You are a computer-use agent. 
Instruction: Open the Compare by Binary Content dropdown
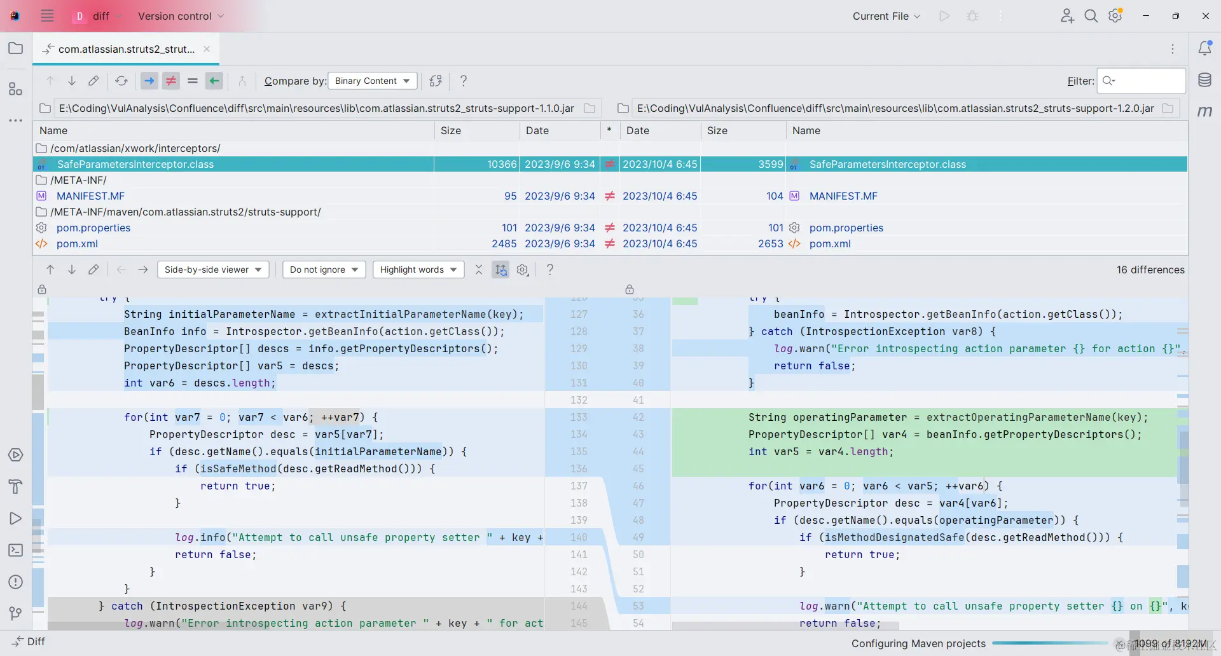[x=373, y=81]
